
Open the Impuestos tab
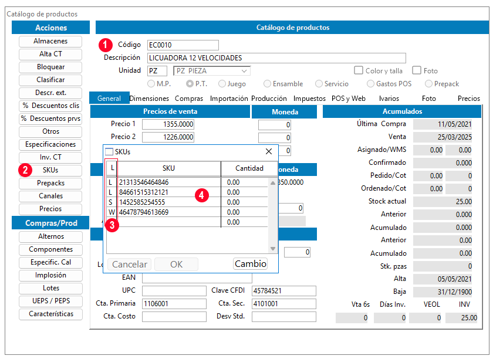(309, 99)
